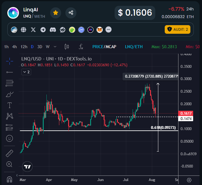The image size is (202, 185).
Task: Switch the pair quote with LNQ/ETH
Action: click(x=134, y=47)
